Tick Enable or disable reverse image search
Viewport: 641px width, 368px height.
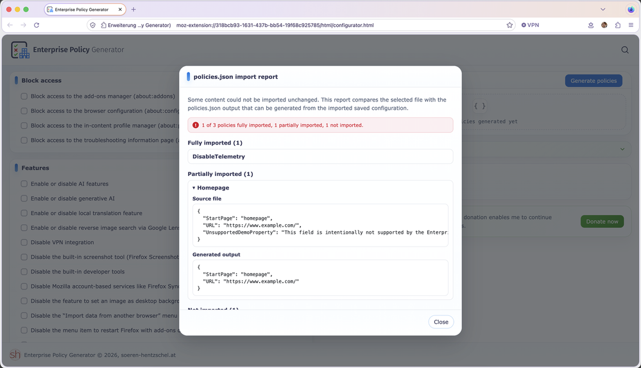pyautogui.click(x=24, y=228)
